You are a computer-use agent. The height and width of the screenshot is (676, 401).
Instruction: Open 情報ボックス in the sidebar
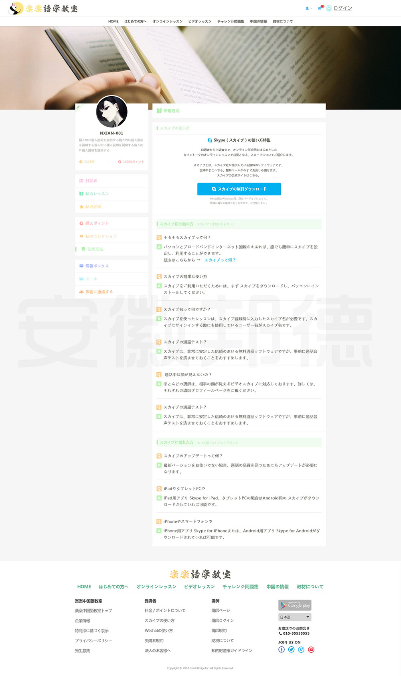97,266
